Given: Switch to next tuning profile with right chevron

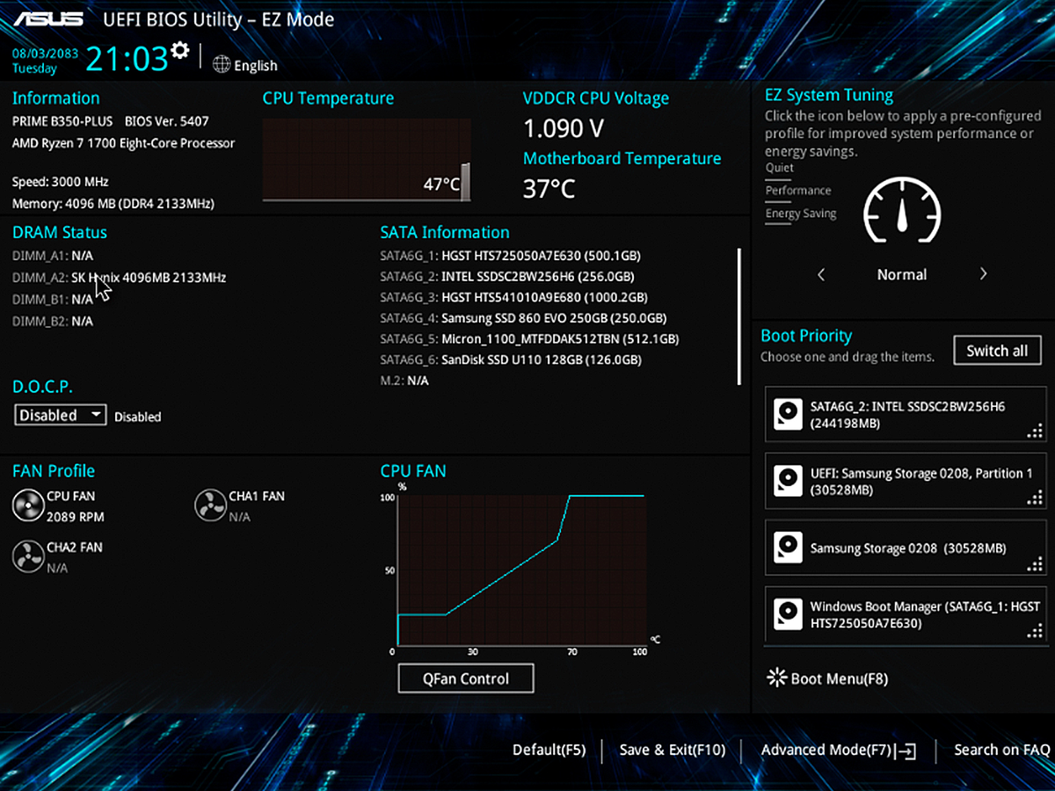Looking at the screenshot, I should click(983, 274).
